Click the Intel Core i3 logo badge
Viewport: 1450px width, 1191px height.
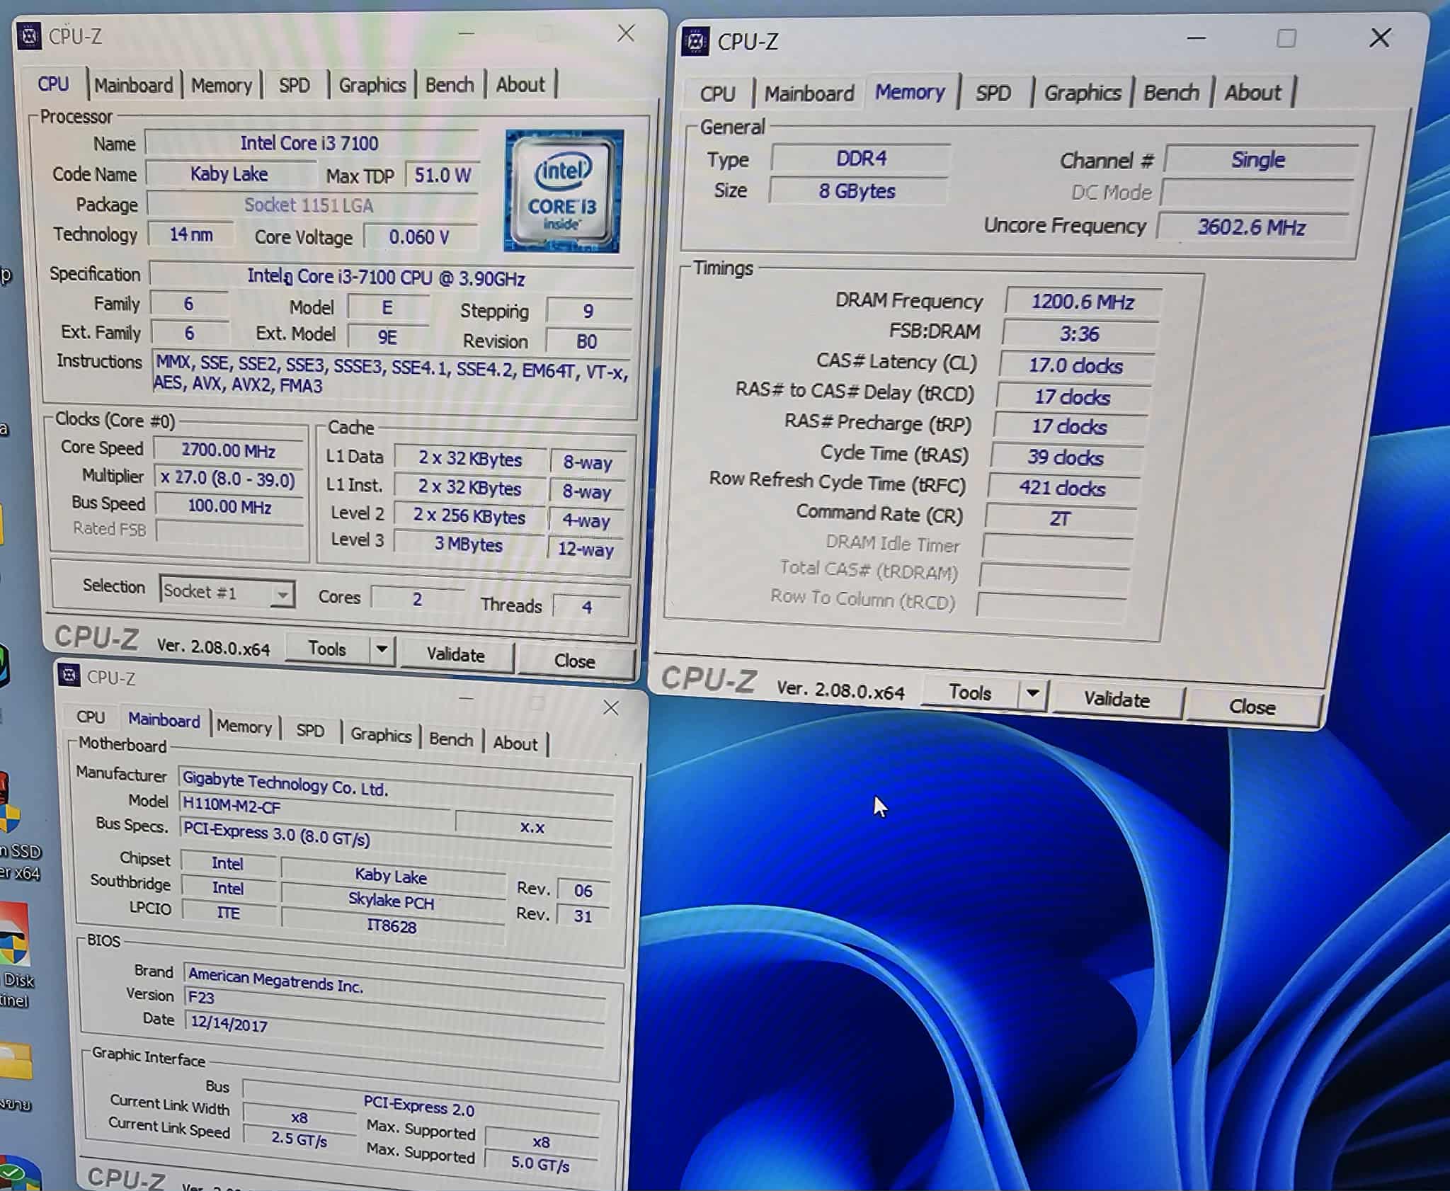tap(563, 191)
